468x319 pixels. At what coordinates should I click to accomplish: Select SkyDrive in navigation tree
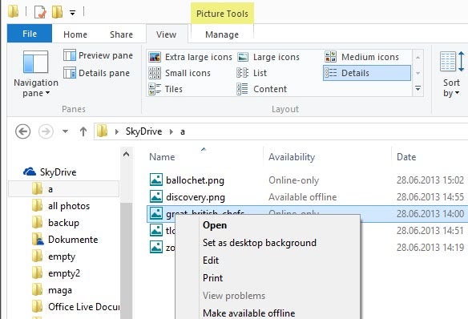coord(58,172)
